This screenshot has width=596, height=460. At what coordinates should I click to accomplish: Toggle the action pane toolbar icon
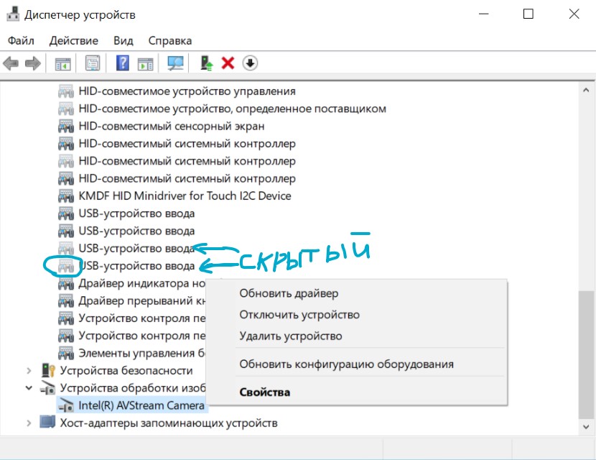pyautogui.click(x=146, y=63)
